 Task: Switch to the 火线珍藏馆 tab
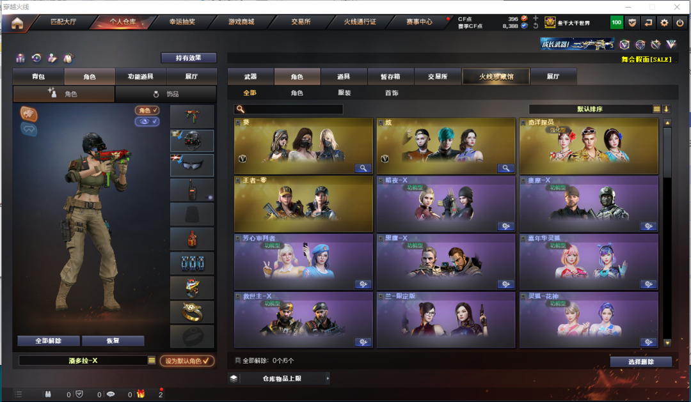[x=496, y=77]
